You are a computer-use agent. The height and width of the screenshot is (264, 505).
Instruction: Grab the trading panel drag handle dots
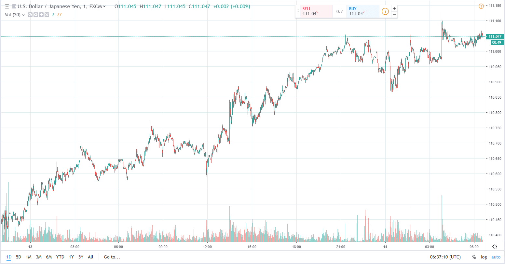[297, 11]
